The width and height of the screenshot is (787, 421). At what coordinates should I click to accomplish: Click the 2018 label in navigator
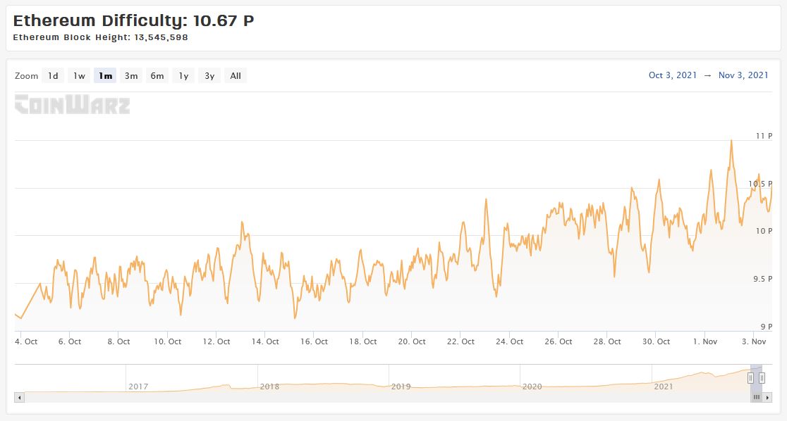269,387
